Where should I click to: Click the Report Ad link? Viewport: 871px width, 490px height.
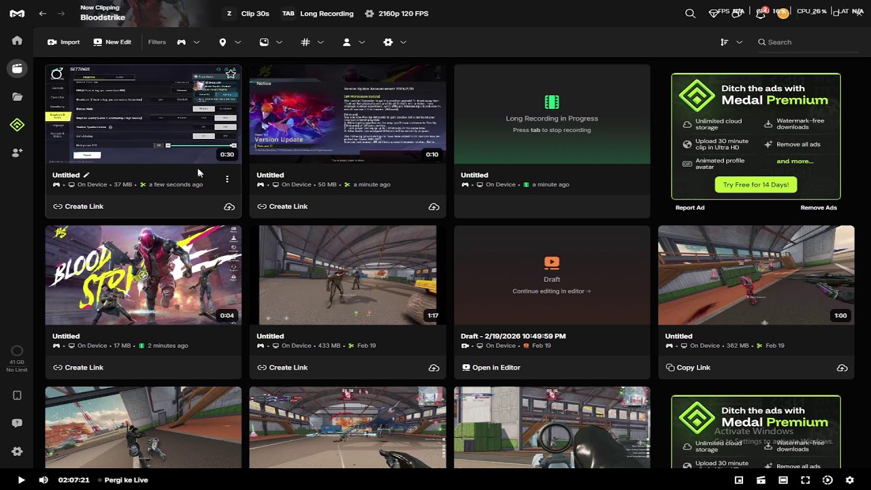(x=690, y=208)
